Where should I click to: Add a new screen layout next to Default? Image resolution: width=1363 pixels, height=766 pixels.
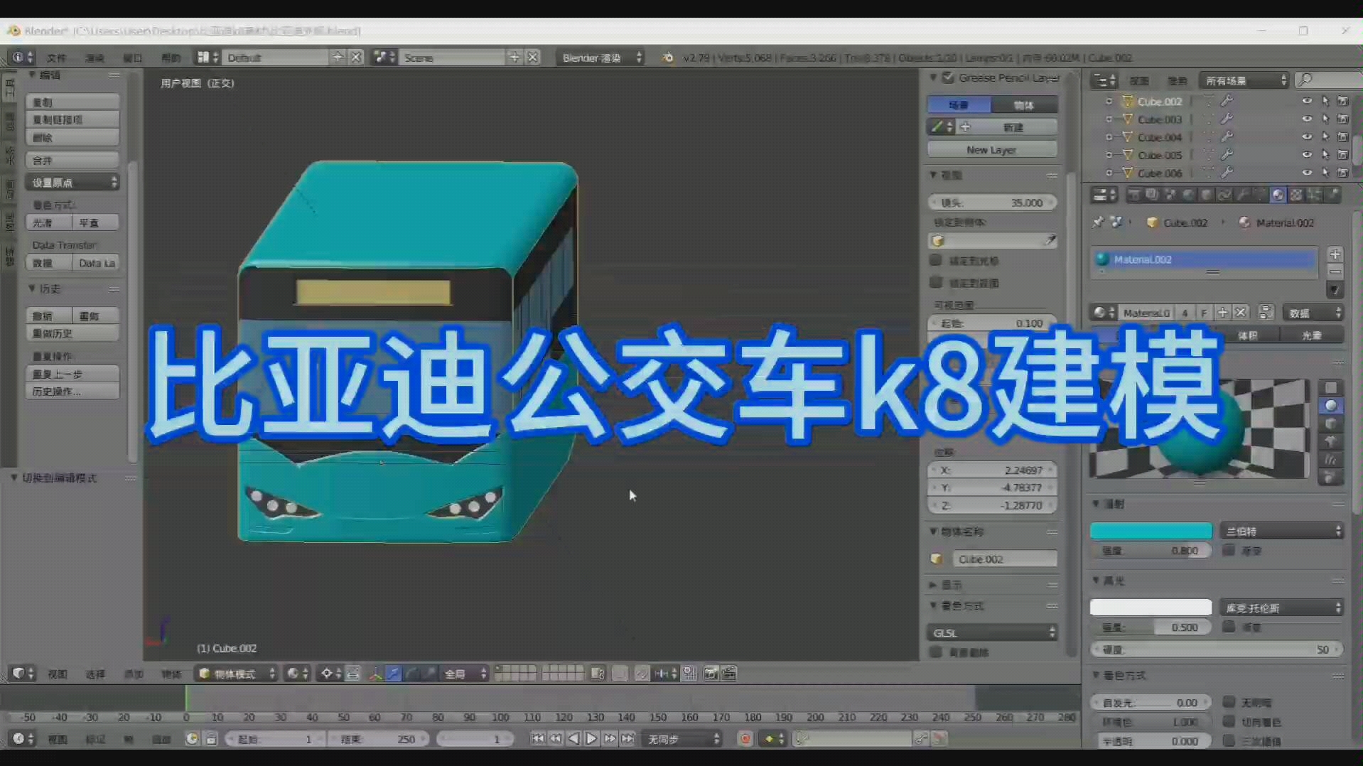pos(338,57)
